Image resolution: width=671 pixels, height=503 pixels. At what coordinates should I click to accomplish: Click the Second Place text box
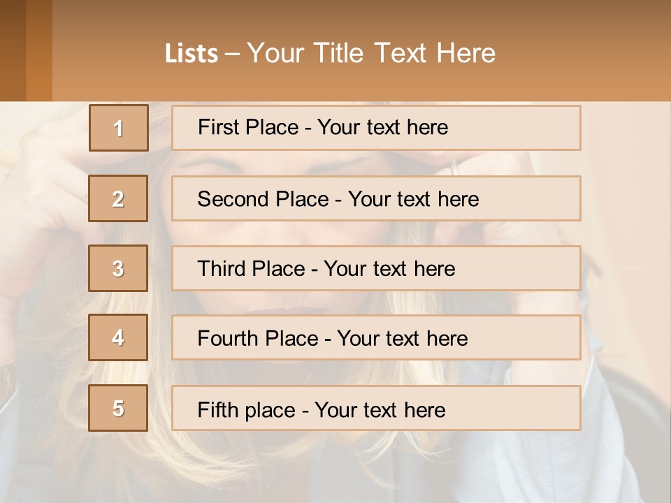click(x=376, y=198)
